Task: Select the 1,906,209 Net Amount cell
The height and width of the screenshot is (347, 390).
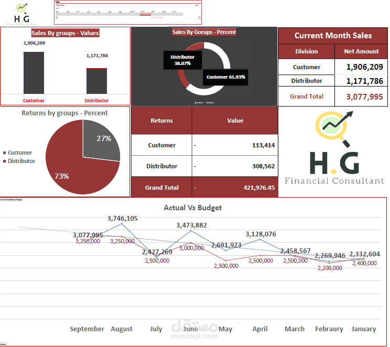Action: 361,67
